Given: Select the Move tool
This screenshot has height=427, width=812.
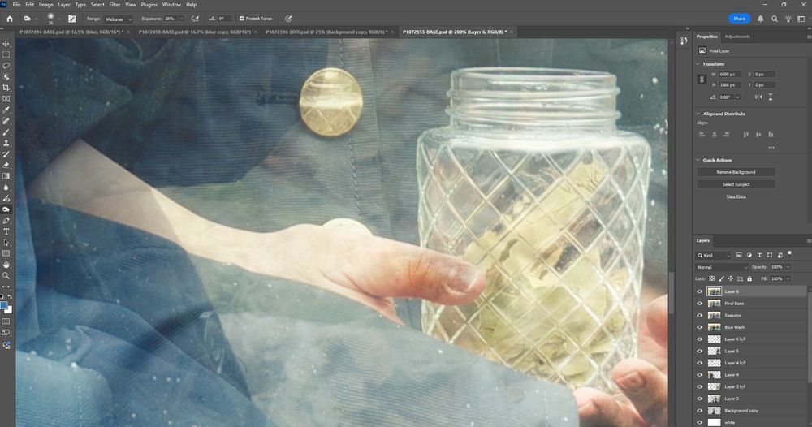Looking at the screenshot, I should (x=6, y=44).
